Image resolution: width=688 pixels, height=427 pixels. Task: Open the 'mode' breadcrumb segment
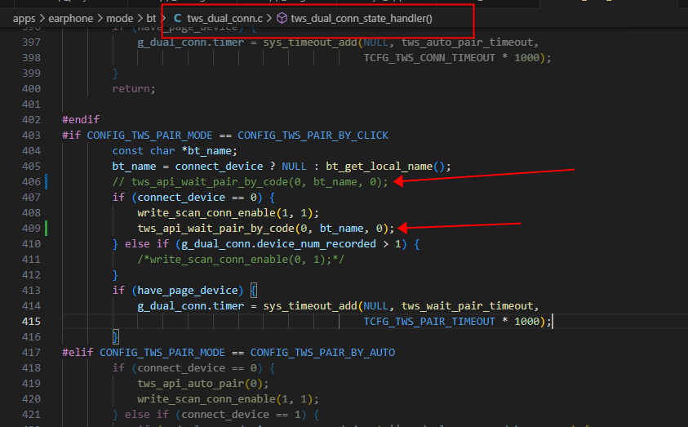(120, 19)
